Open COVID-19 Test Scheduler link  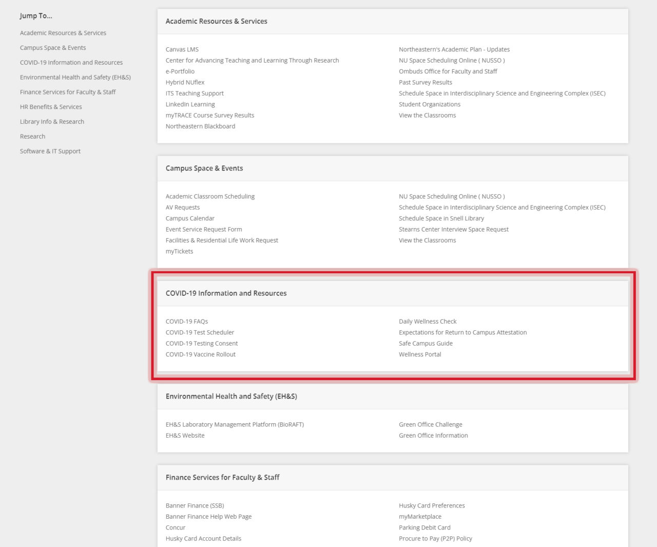200,332
